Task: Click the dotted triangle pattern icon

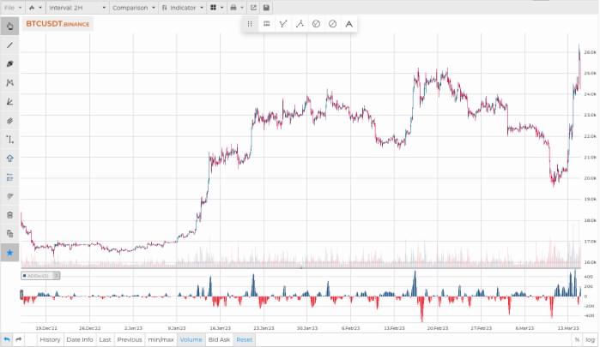Action: tap(300, 24)
